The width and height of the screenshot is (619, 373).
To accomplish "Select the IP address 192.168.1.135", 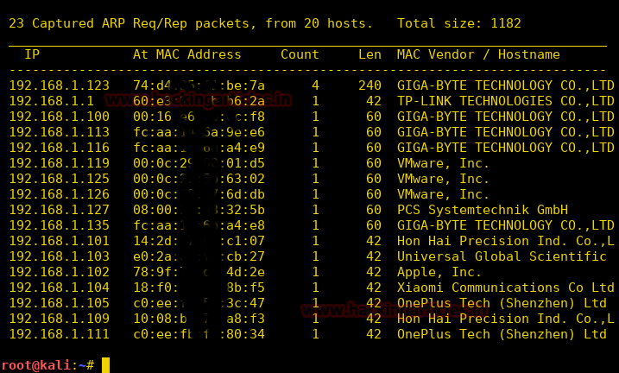I will pos(60,225).
